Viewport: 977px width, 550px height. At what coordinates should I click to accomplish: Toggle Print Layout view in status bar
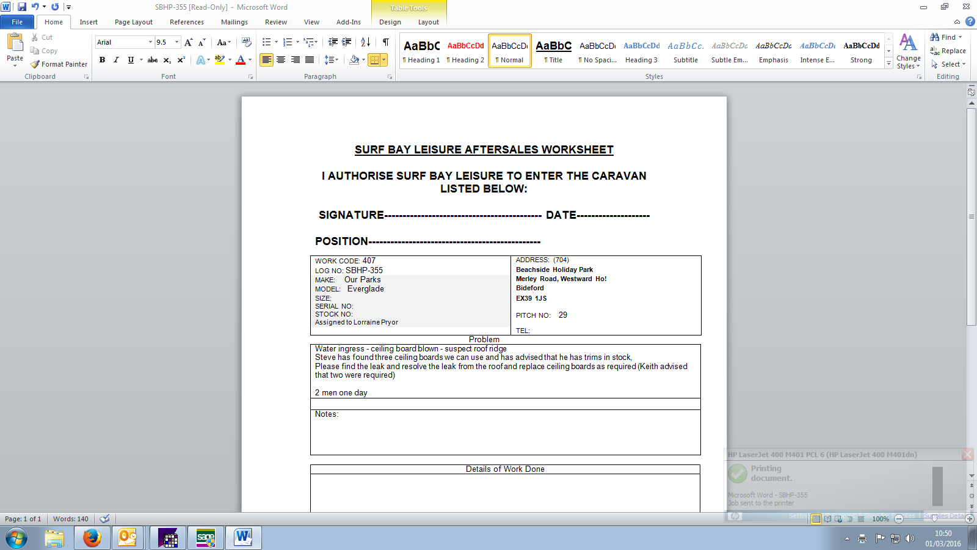point(816,519)
